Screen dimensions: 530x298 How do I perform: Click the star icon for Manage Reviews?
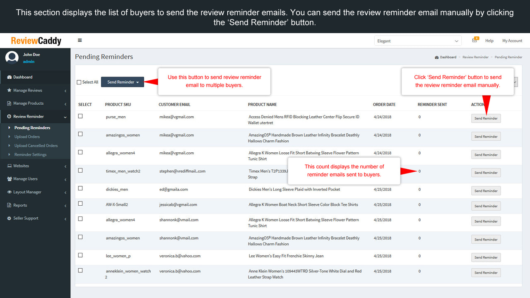point(9,90)
